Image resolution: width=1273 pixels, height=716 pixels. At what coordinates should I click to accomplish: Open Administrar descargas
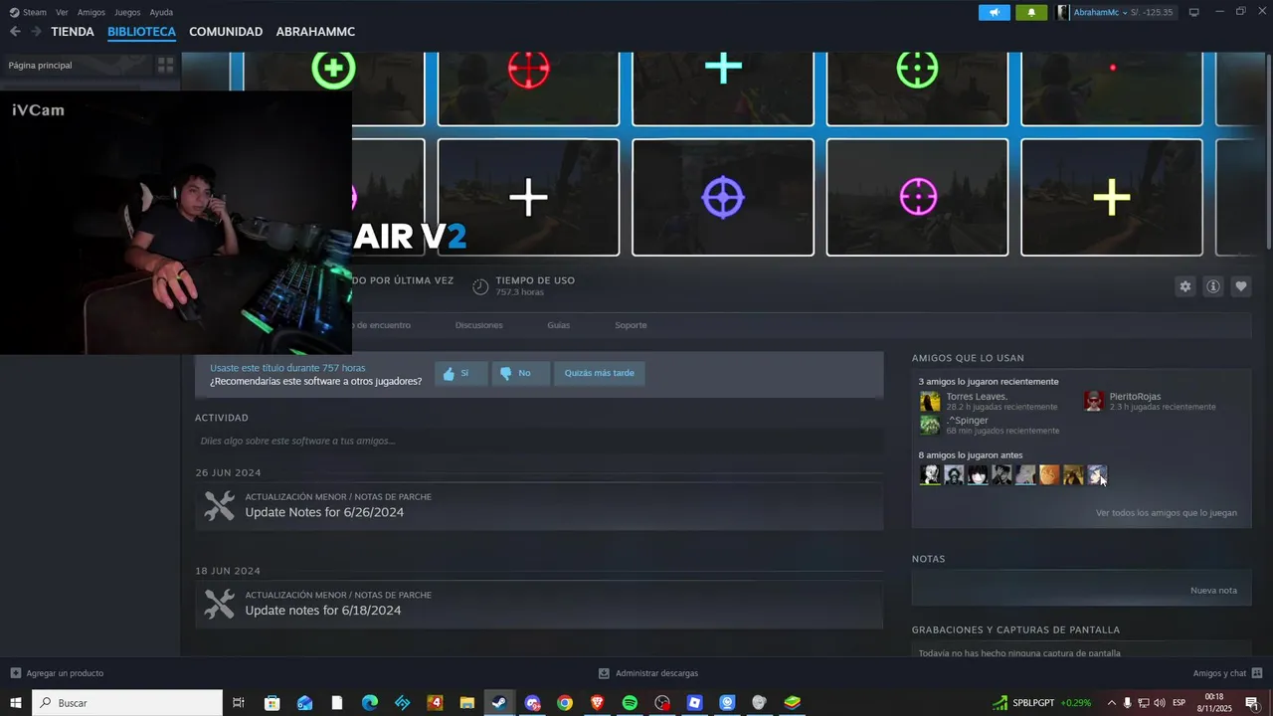(648, 673)
